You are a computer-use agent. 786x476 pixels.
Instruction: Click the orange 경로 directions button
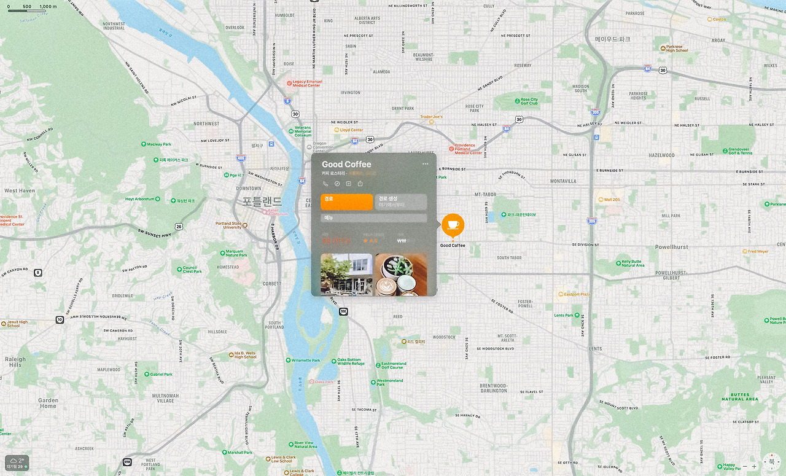(x=347, y=201)
